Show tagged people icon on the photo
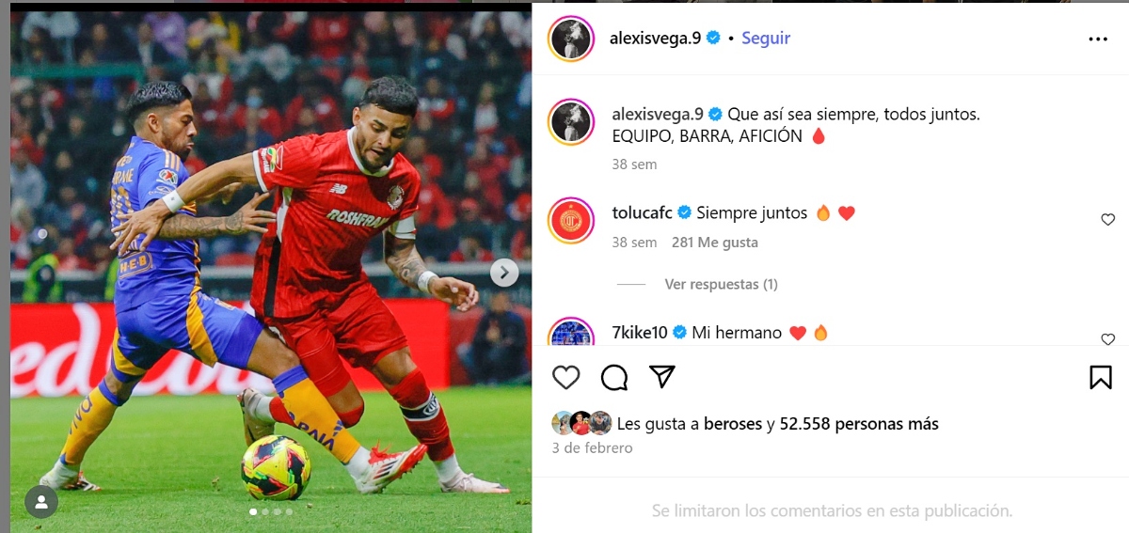Viewport: 1129px width, 533px height. coord(41,502)
